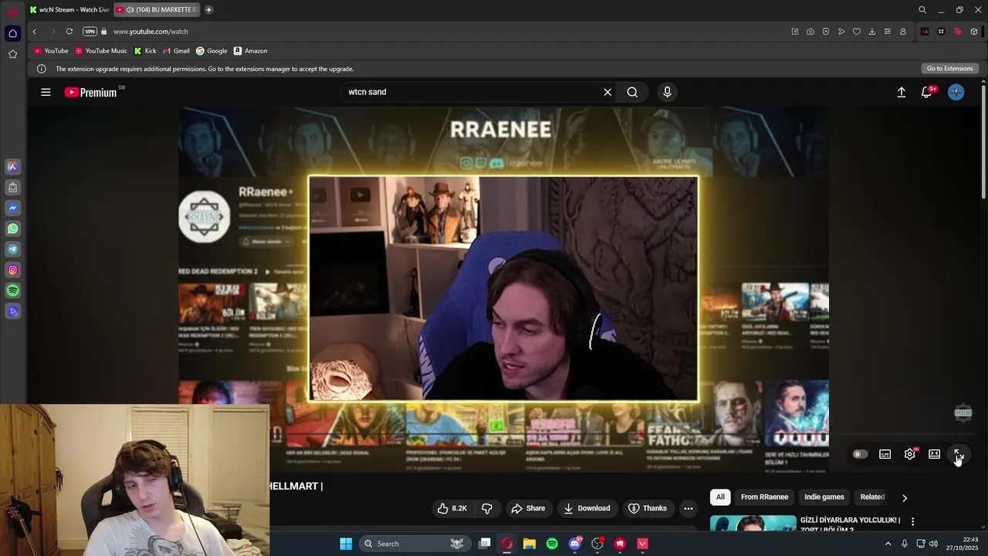The width and height of the screenshot is (988, 556).
Task: Go to YouTube Premium home logo
Action: point(90,92)
